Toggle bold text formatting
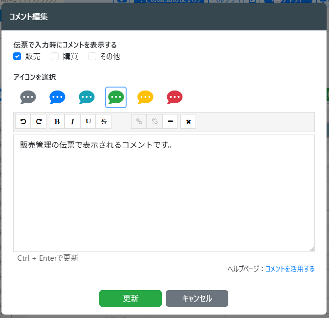329x318 pixels. 57,121
